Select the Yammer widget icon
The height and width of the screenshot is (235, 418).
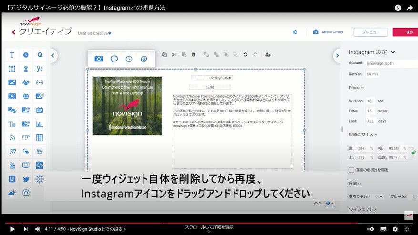40,69
